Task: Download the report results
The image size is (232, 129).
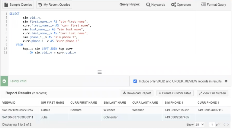Action: point(137,93)
